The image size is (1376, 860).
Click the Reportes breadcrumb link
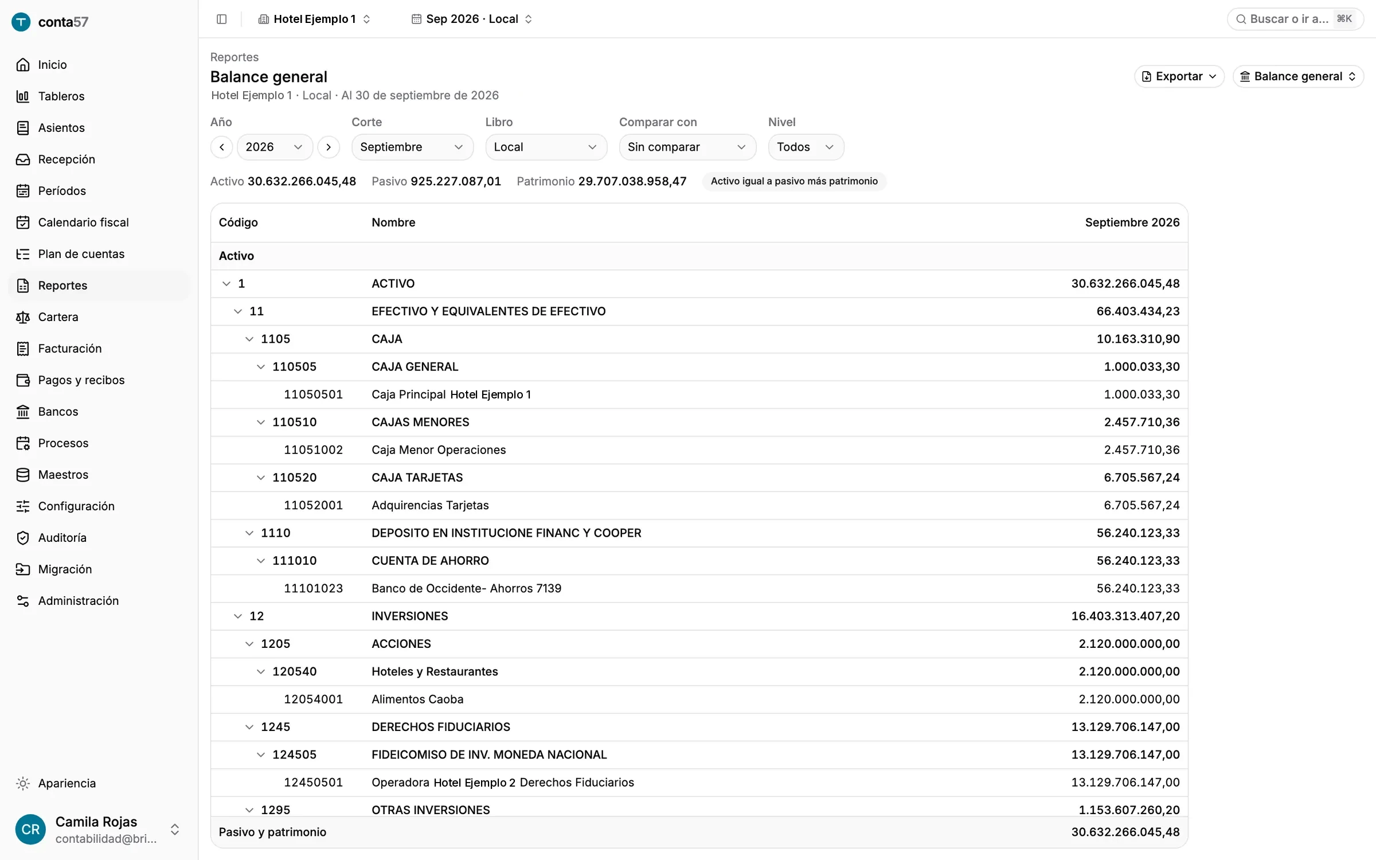click(234, 57)
